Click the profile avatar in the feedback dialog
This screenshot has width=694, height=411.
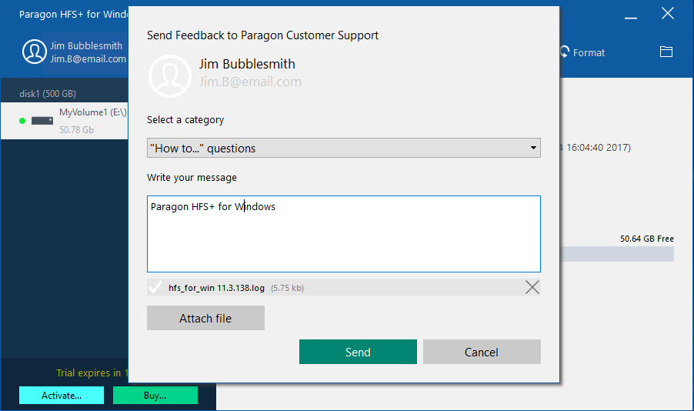[x=169, y=74]
